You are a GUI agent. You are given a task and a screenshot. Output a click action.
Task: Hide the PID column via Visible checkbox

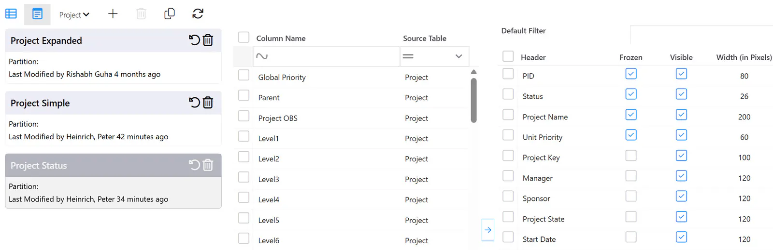pyautogui.click(x=681, y=74)
